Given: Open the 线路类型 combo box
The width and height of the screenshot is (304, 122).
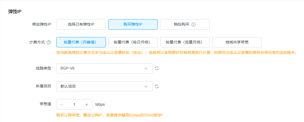Looking at the screenshot, I should coord(102,68).
